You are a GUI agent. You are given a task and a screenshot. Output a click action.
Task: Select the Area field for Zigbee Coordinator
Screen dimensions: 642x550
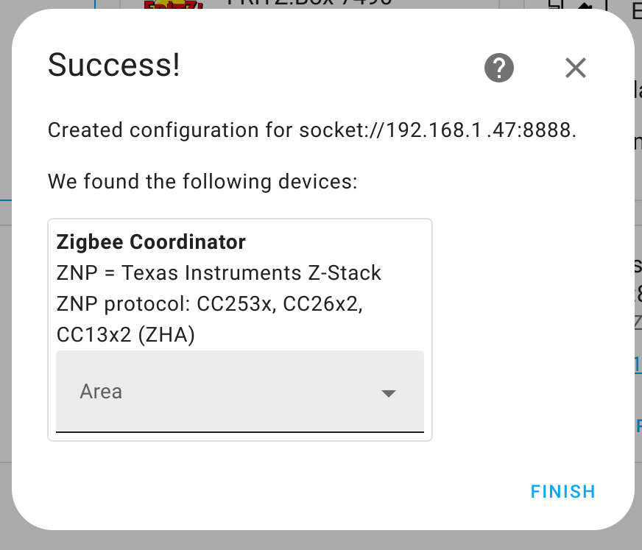pyautogui.click(x=240, y=391)
